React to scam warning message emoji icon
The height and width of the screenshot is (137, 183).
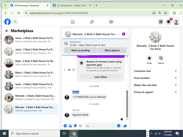[74, 70]
